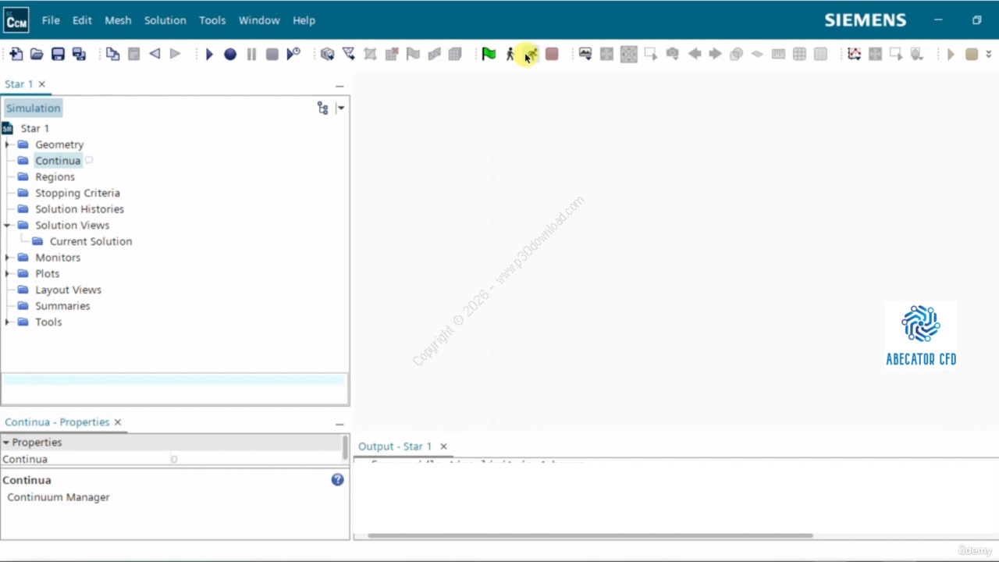The height and width of the screenshot is (562, 999).
Task: Click the Step walking-person icon
Action: pos(510,54)
